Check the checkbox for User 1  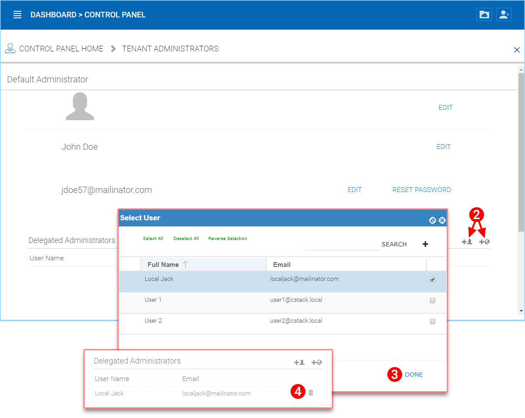[x=432, y=300]
